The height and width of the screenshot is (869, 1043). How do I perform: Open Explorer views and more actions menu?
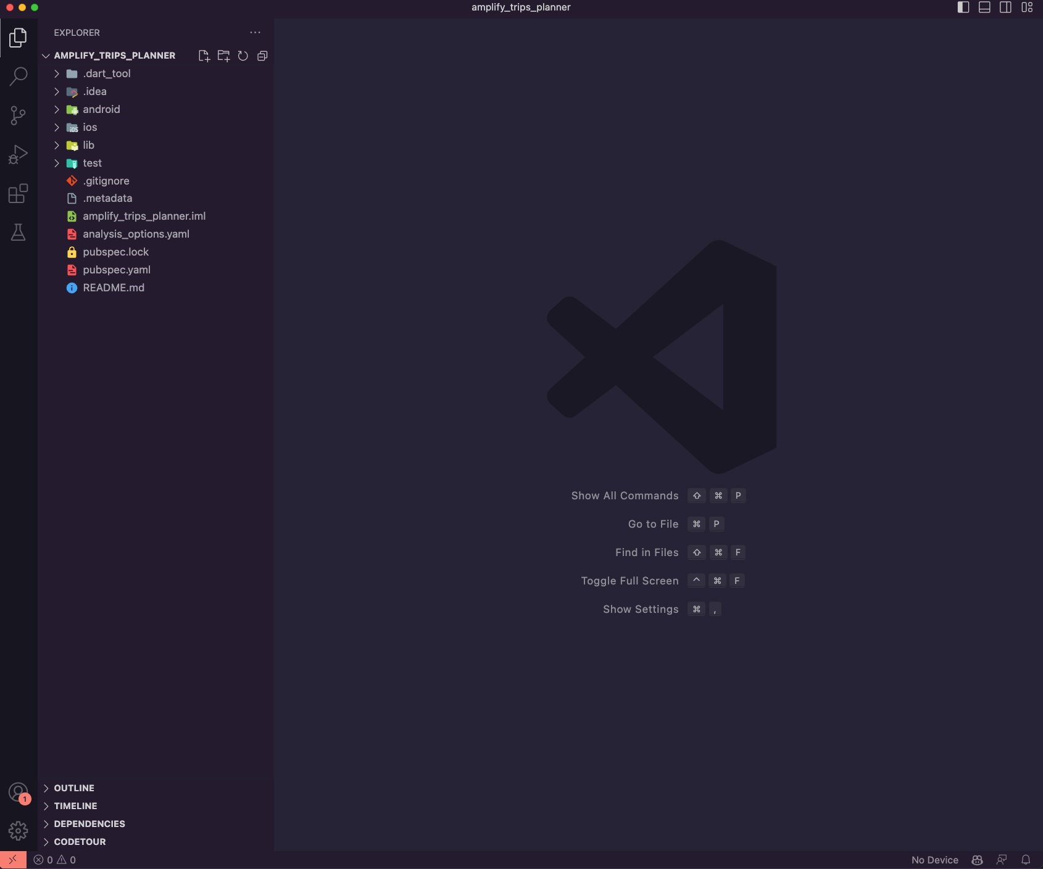(255, 32)
